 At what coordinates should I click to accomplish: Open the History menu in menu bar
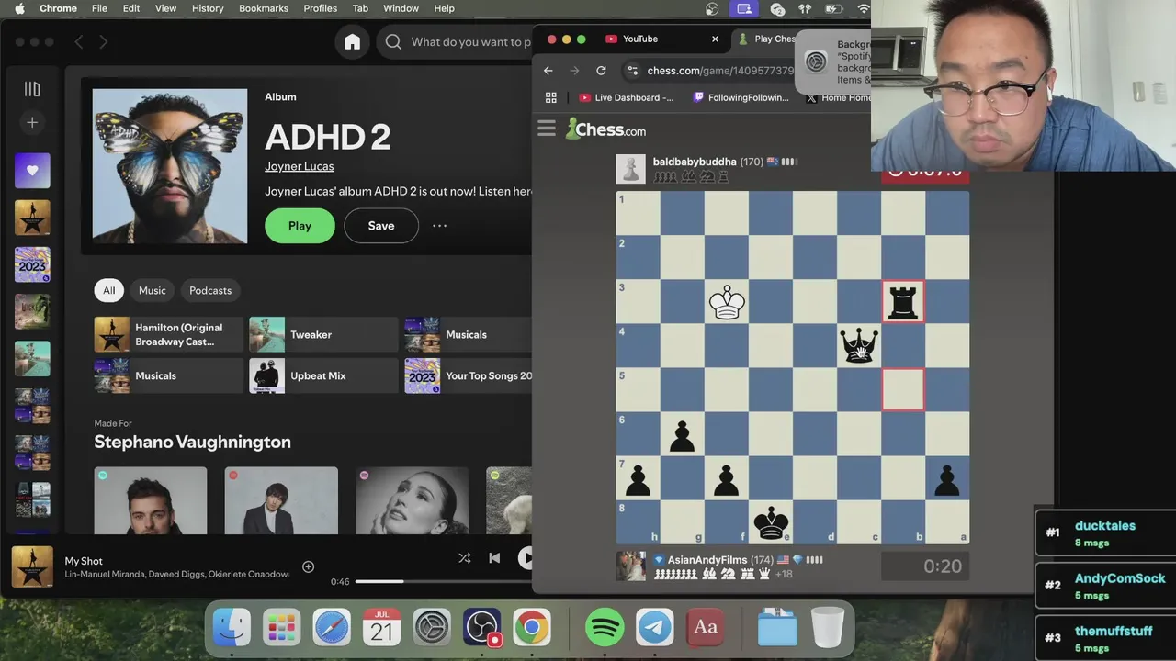point(208,8)
